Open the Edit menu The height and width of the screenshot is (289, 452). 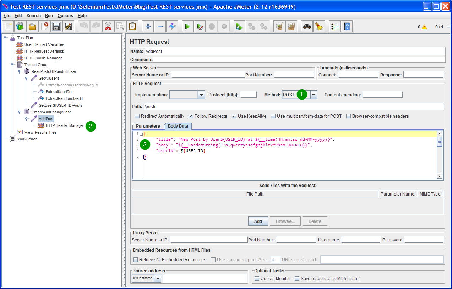[x=18, y=16]
